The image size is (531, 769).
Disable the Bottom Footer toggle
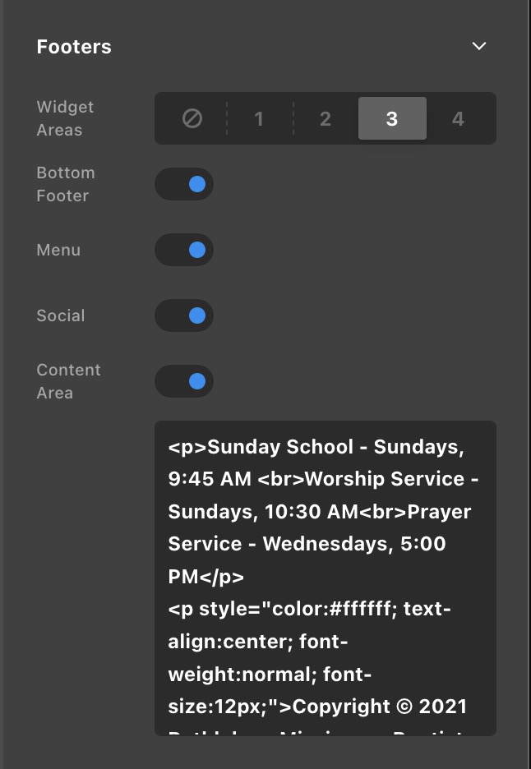point(184,184)
